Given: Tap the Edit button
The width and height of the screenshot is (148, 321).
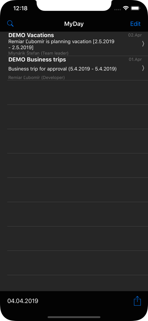Looking at the screenshot, I should point(135,24).
